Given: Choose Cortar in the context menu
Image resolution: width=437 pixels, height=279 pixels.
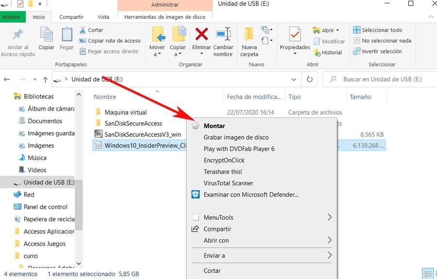Looking at the screenshot, I should point(262,271).
